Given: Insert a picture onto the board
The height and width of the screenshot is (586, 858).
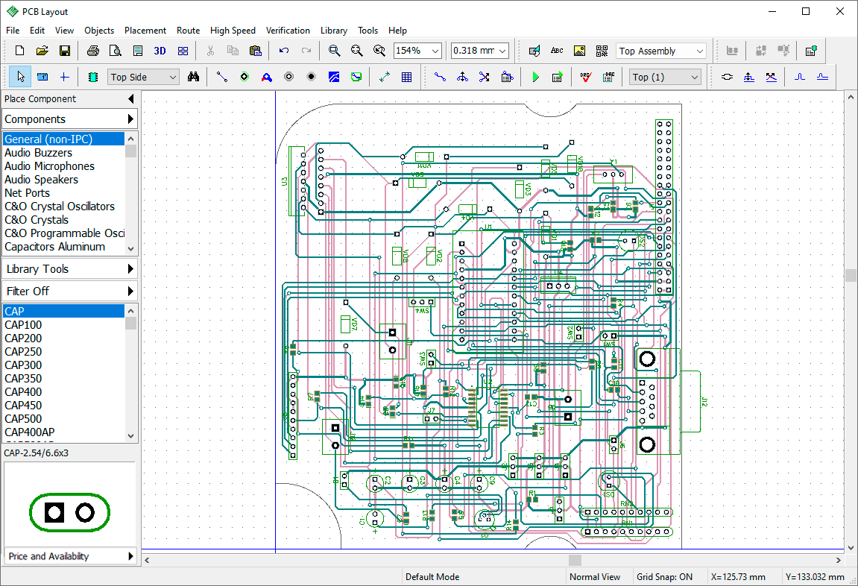Looking at the screenshot, I should (x=579, y=51).
